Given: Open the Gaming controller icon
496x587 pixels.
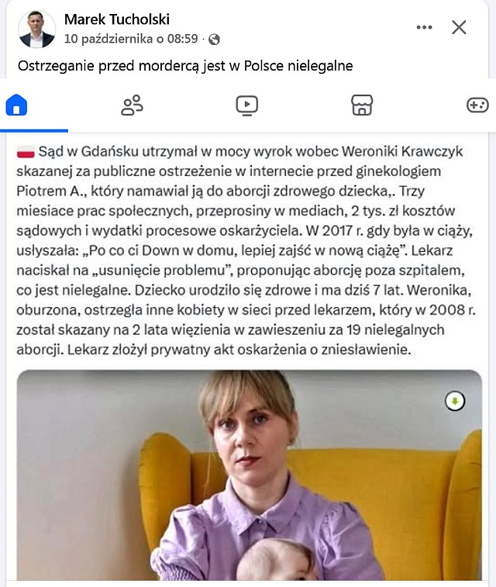Looking at the screenshot, I should click(477, 105).
